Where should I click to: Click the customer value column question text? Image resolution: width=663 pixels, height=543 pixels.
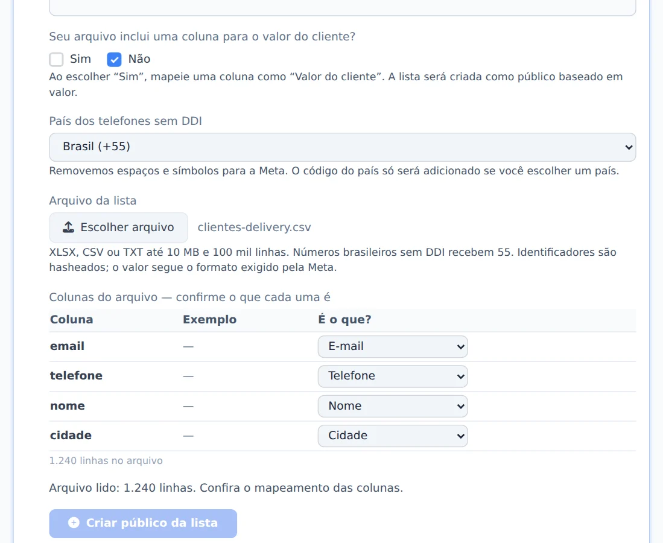pyautogui.click(x=202, y=37)
